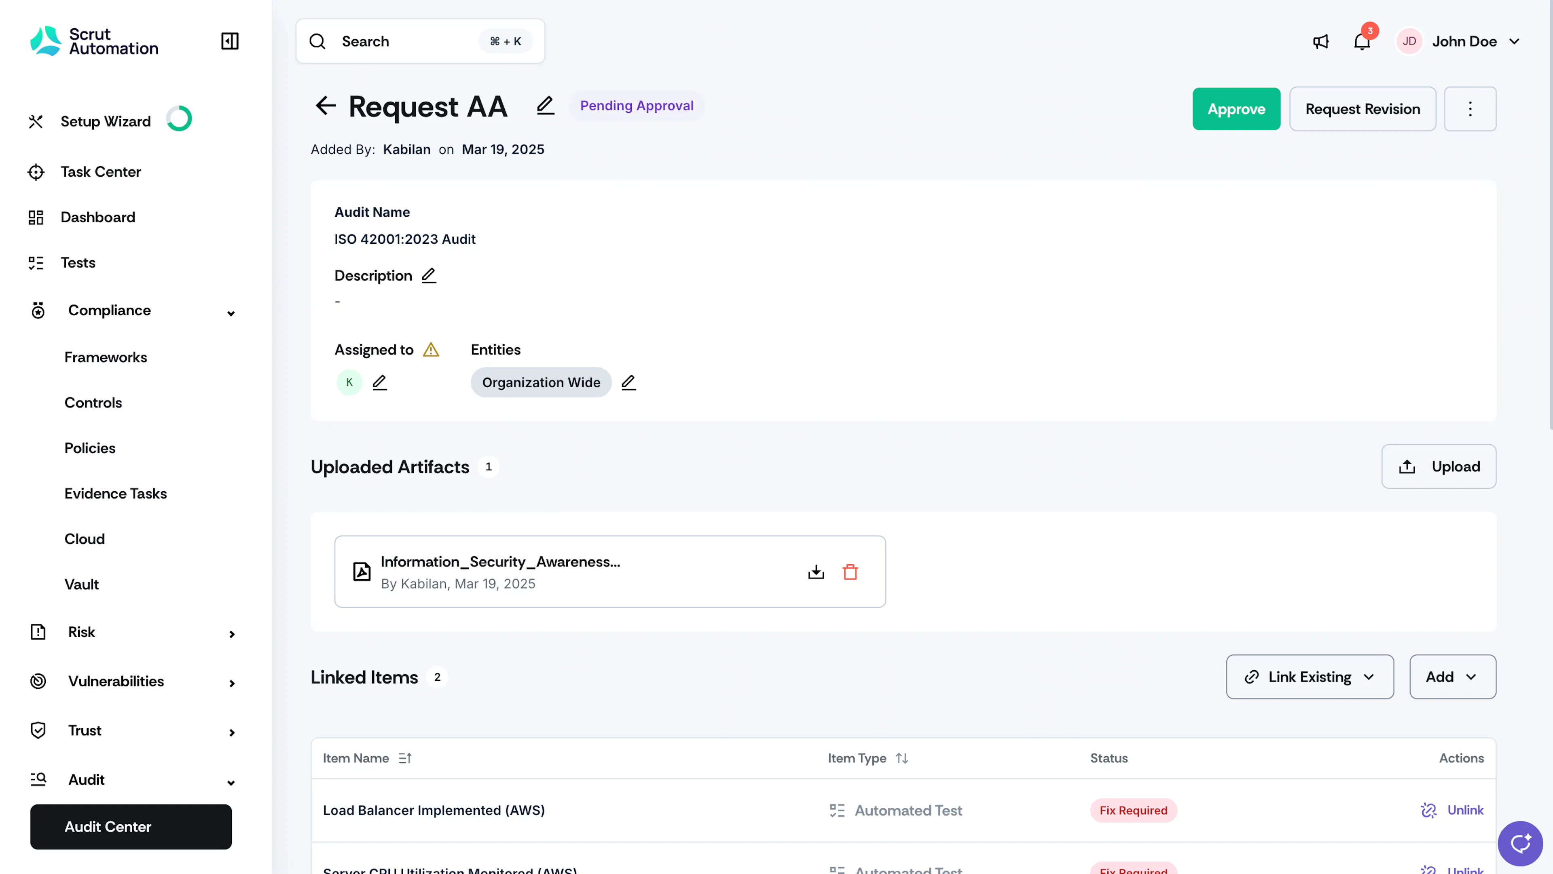Focus the Search input field
This screenshot has height=874, width=1553.
point(420,41)
